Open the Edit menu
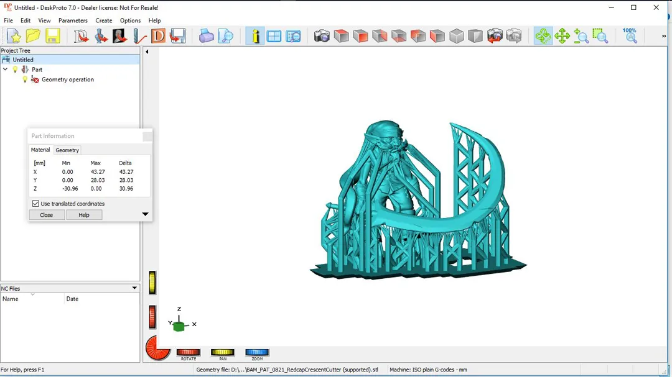Image resolution: width=672 pixels, height=377 pixels. (26, 20)
